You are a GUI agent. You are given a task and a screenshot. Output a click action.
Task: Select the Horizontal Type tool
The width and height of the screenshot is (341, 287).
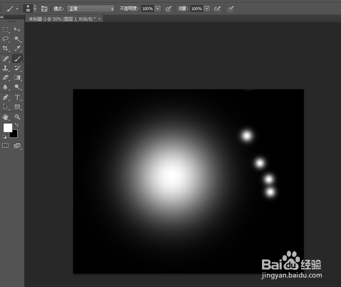17,97
